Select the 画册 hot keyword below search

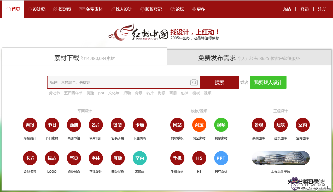[173, 93]
